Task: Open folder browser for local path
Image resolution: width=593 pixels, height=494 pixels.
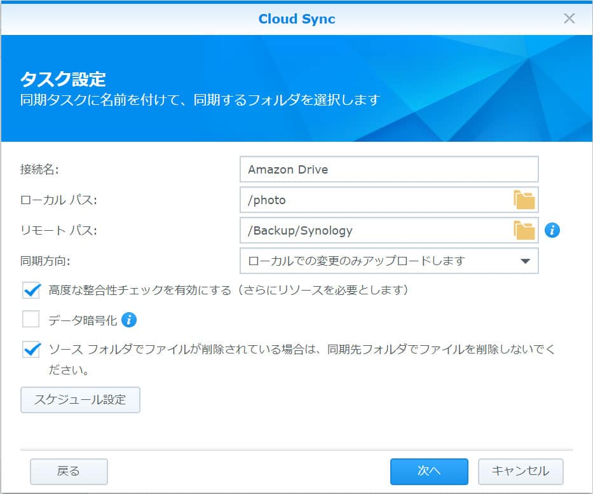Action: [x=524, y=200]
